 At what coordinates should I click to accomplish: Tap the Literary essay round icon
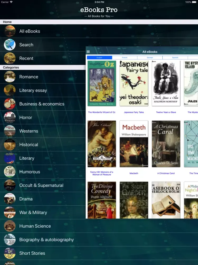coord(10,90)
